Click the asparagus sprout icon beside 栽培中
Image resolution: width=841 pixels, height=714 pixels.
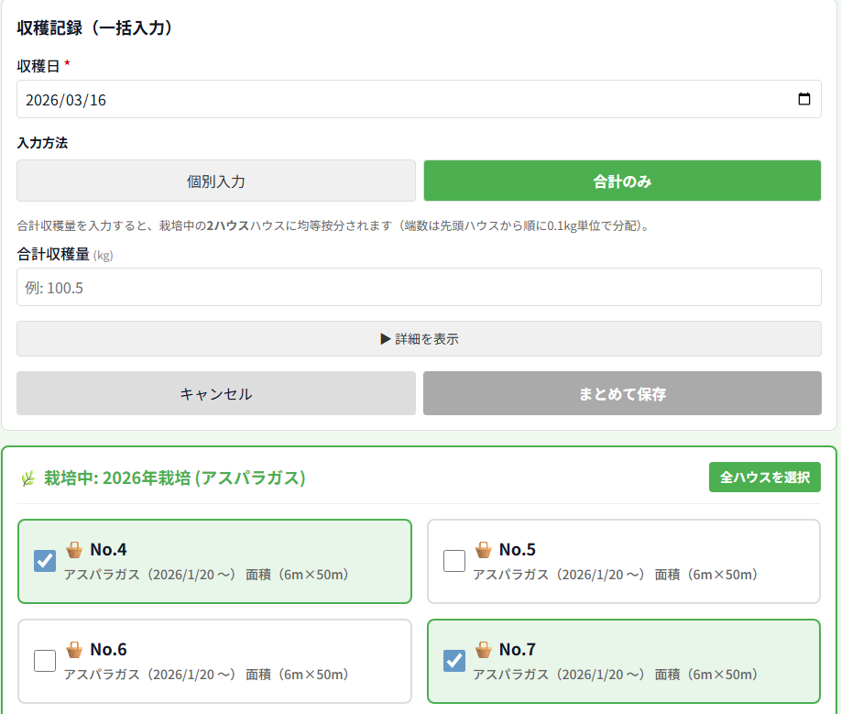pyautogui.click(x=28, y=478)
